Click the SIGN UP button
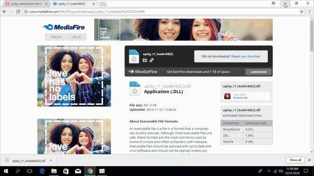This screenshot has height=176, width=314. click(55, 37)
